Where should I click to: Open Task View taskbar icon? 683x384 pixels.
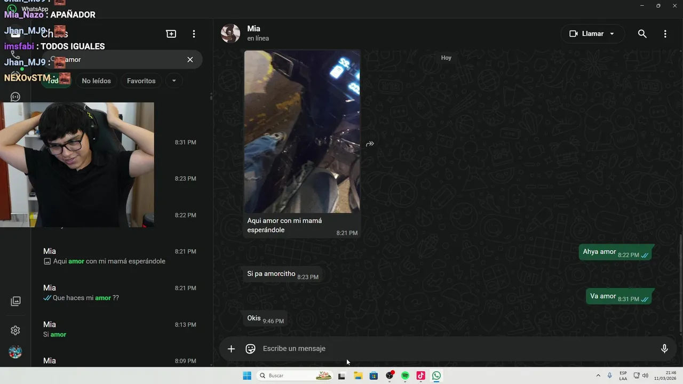click(x=341, y=375)
